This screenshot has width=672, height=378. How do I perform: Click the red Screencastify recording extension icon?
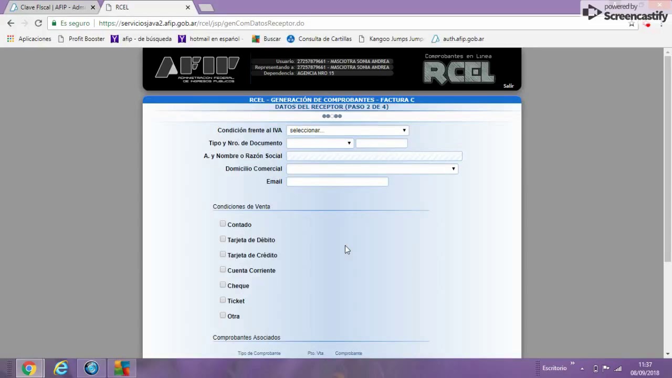(648, 24)
